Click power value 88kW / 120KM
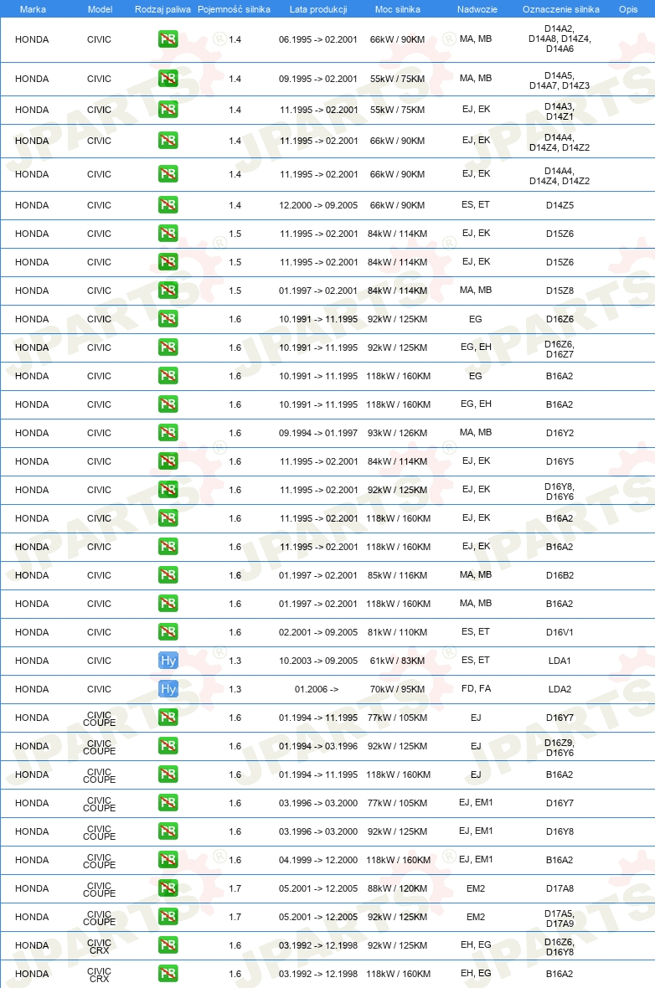This screenshot has height=988, width=655. point(397,889)
